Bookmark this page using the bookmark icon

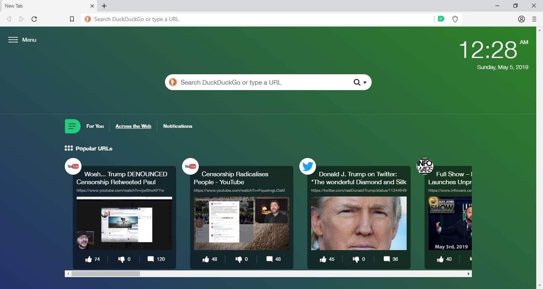tap(72, 19)
